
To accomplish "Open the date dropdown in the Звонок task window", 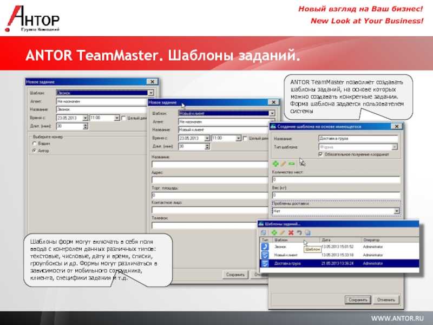I will click(x=85, y=118).
